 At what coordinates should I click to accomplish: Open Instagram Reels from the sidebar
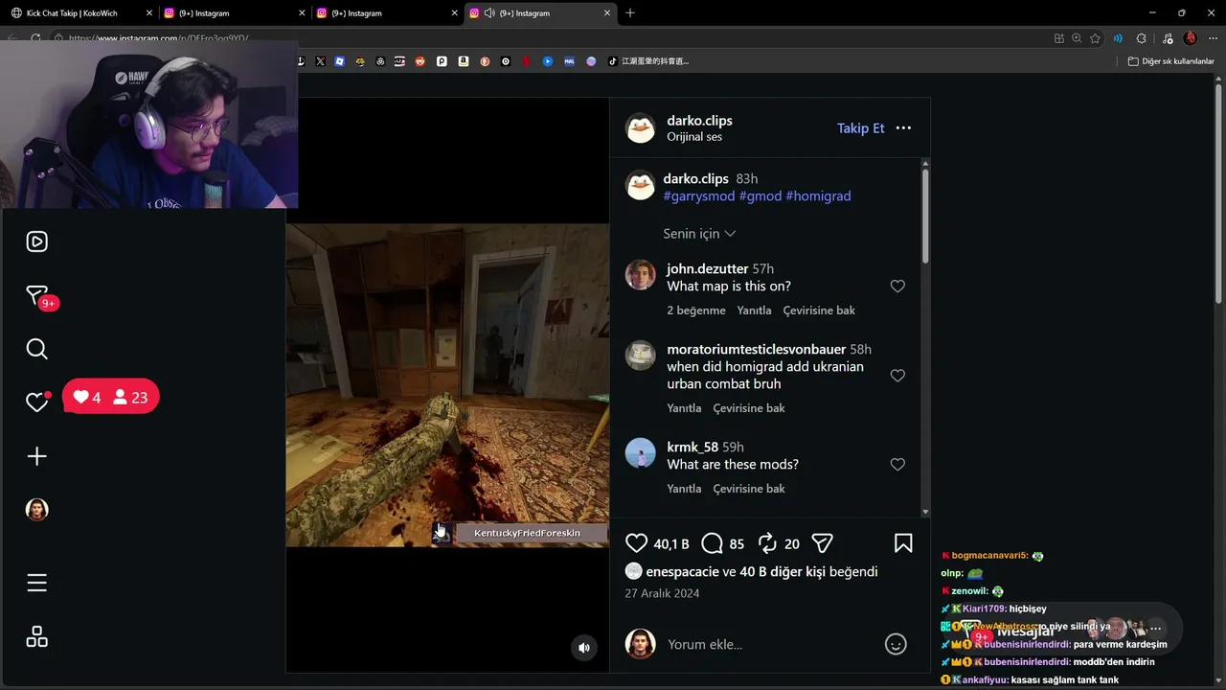click(x=36, y=241)
